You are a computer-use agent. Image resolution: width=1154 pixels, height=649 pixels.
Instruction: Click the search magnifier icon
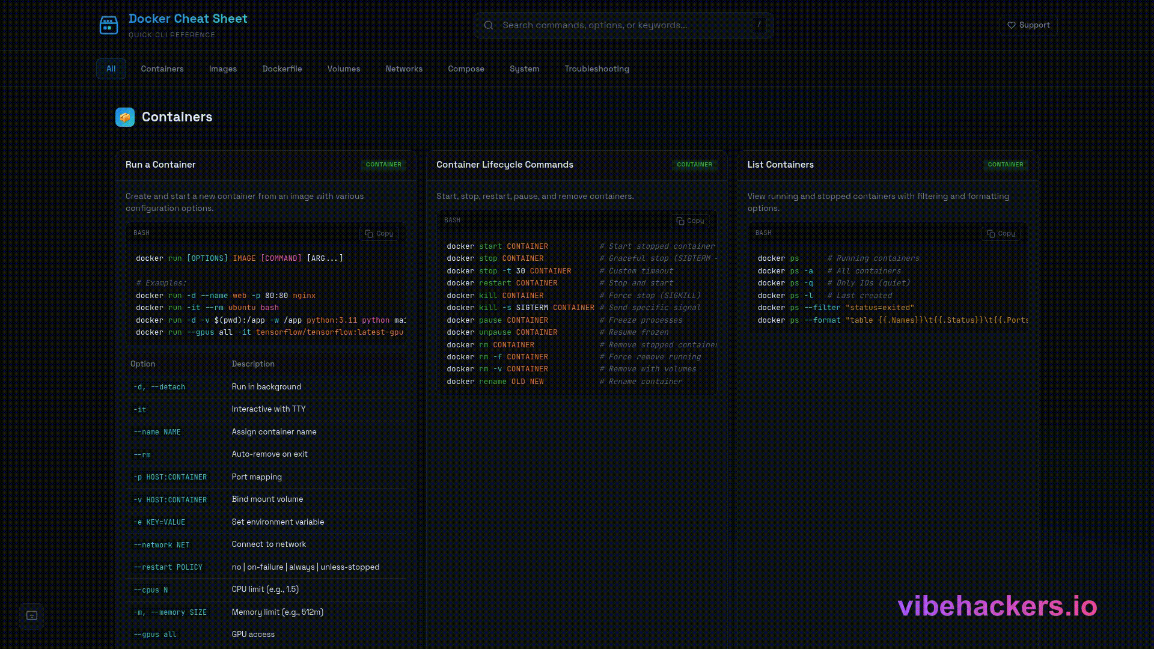point(489,25)
